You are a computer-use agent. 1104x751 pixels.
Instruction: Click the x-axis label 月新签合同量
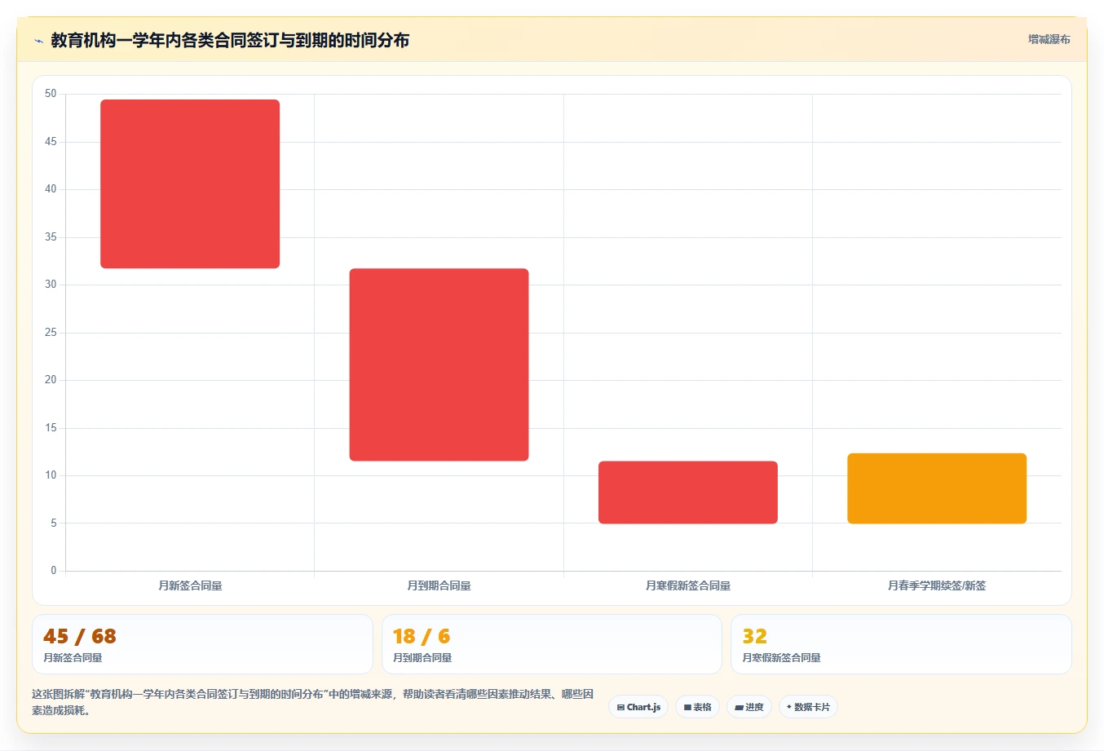[190, 585]
